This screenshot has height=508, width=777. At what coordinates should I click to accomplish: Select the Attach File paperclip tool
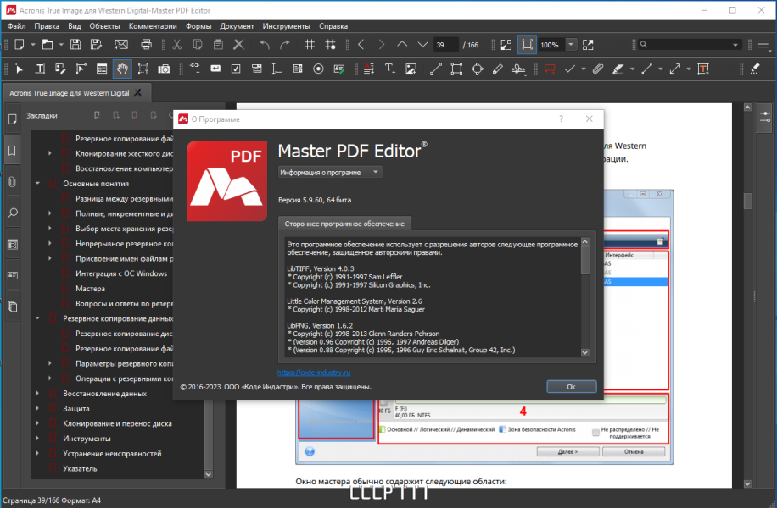[598, 69]
